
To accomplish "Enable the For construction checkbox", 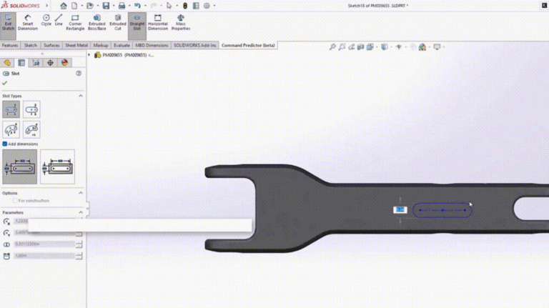I will [15, 201].
